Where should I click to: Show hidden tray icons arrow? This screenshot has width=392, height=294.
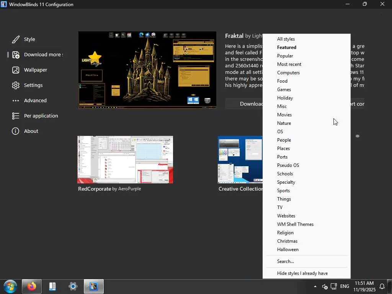point(315,286)
